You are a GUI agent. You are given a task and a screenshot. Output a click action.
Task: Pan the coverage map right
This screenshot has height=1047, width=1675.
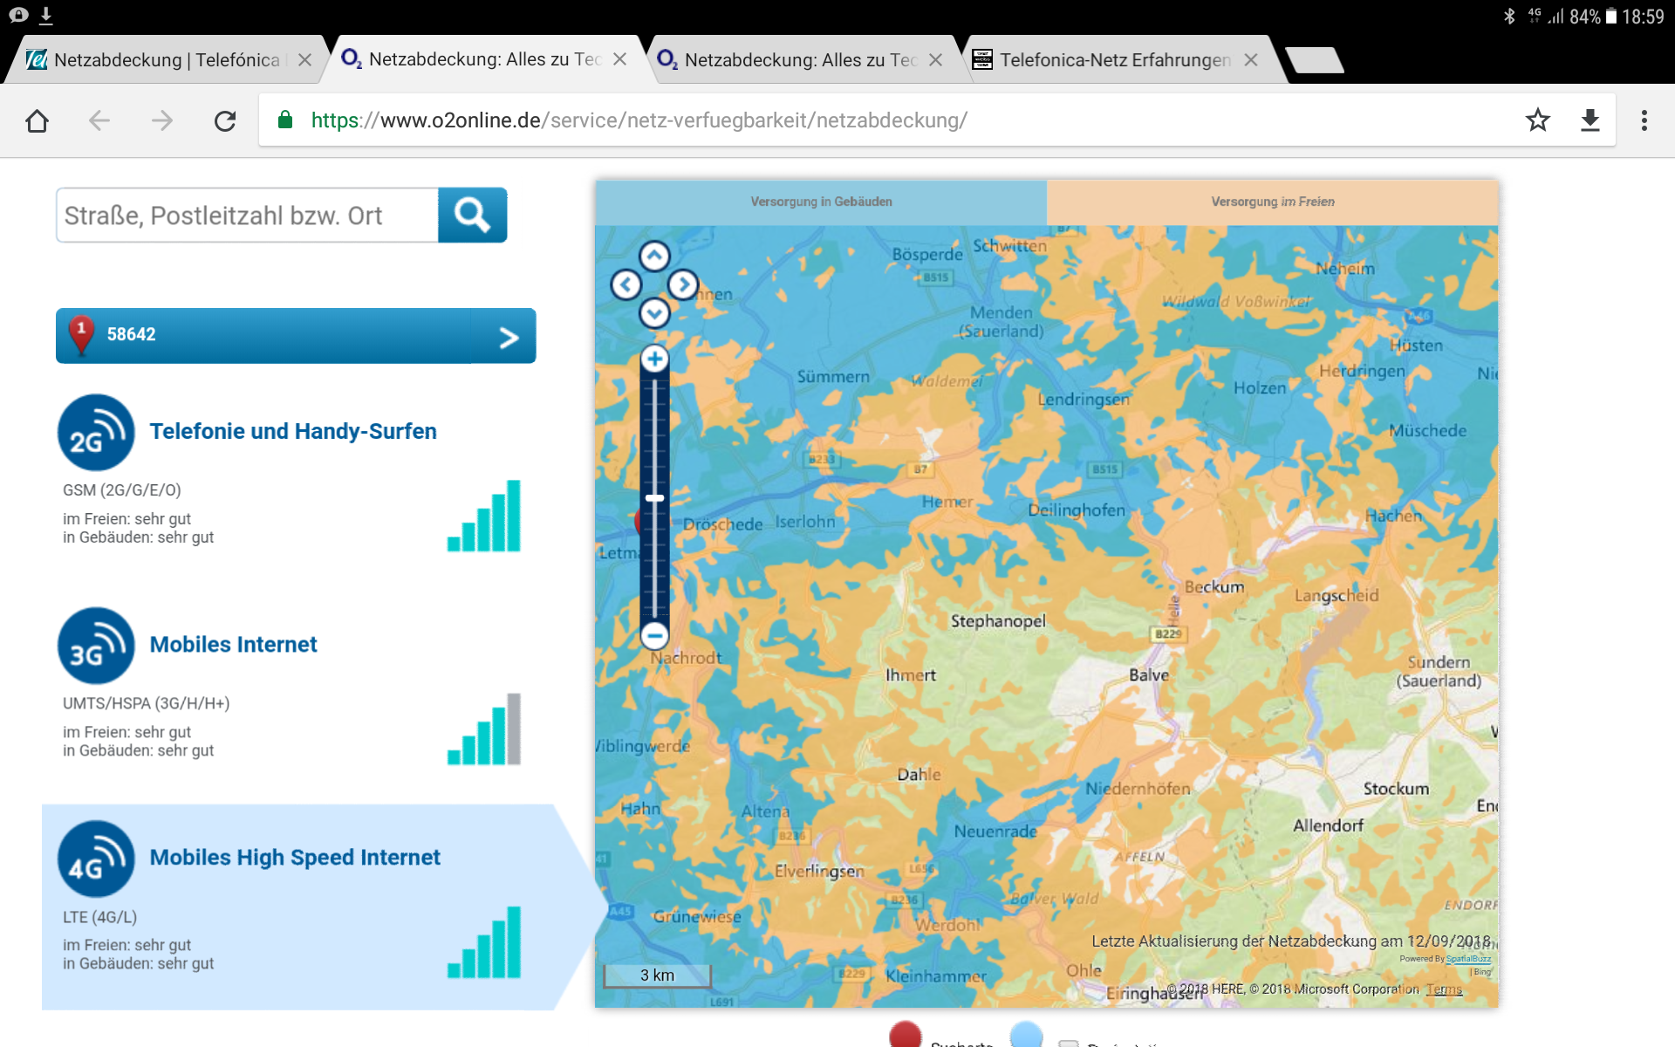[x=683, y=284]
